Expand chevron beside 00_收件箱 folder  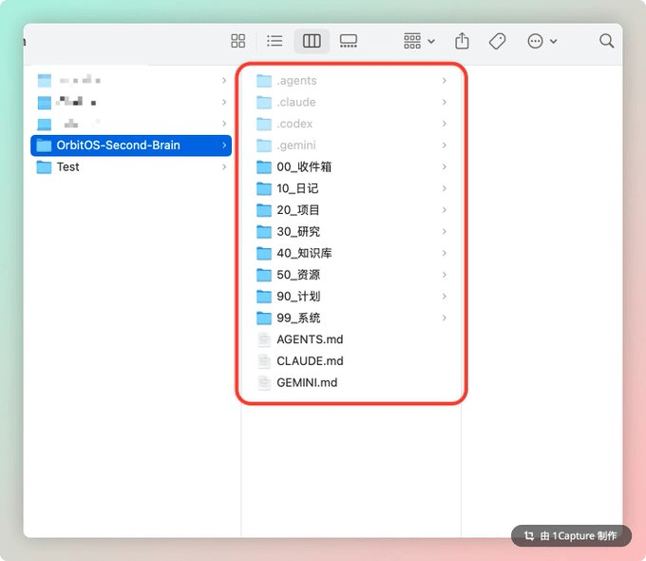click(x=444, y=167)
